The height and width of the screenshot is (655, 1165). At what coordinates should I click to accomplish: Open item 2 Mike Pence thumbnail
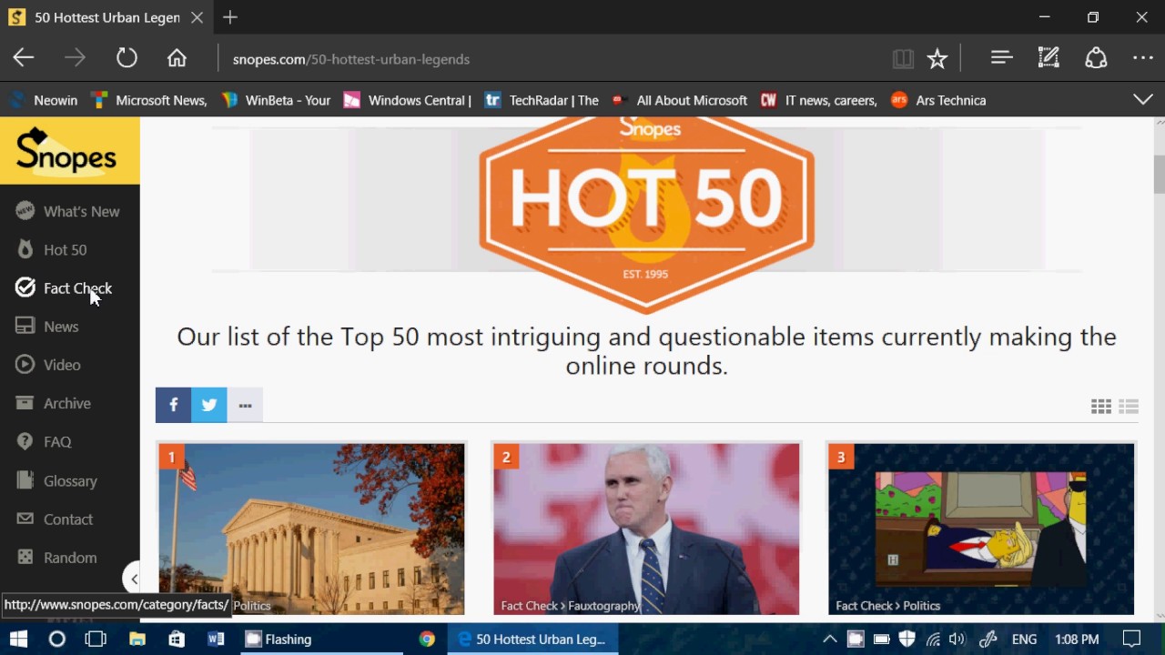(646, 529)
